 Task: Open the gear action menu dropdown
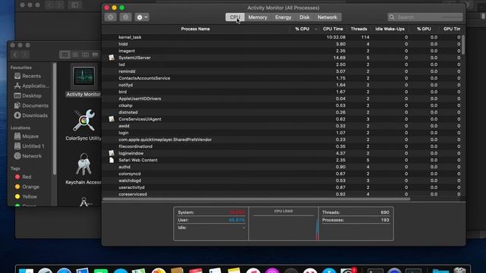pos(142,17)
